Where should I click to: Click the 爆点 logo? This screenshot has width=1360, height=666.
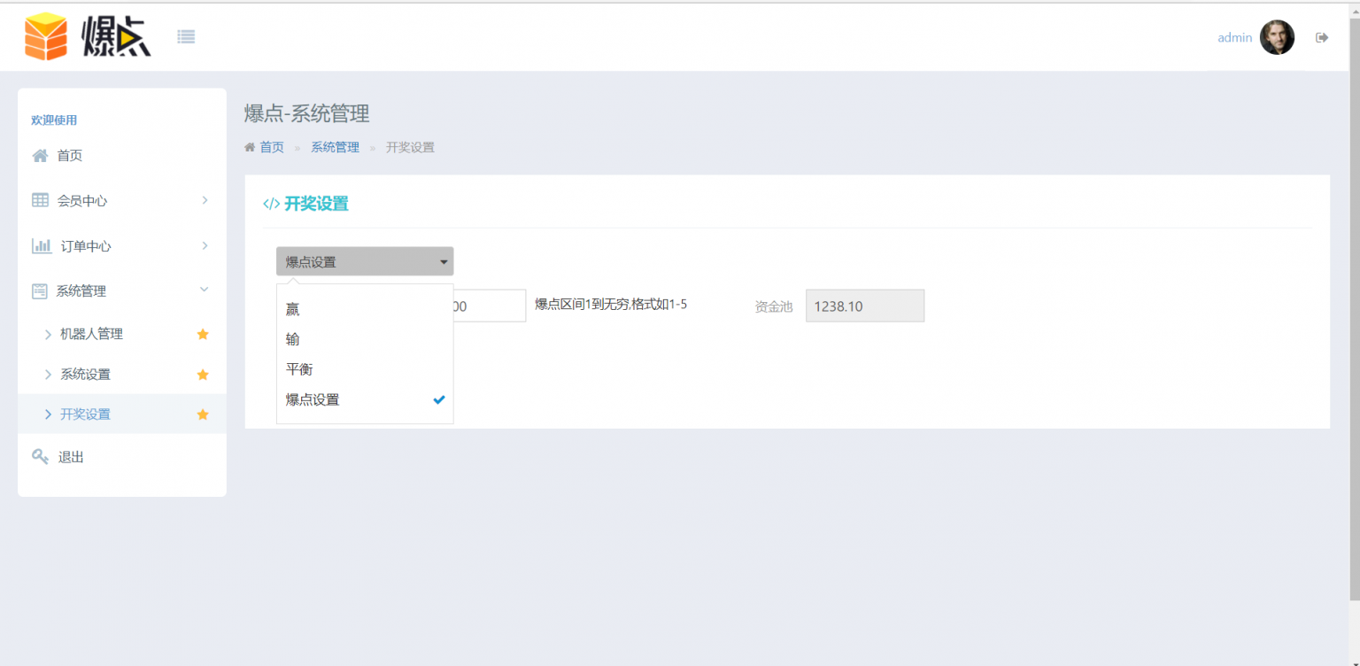[x=88, y=37]
